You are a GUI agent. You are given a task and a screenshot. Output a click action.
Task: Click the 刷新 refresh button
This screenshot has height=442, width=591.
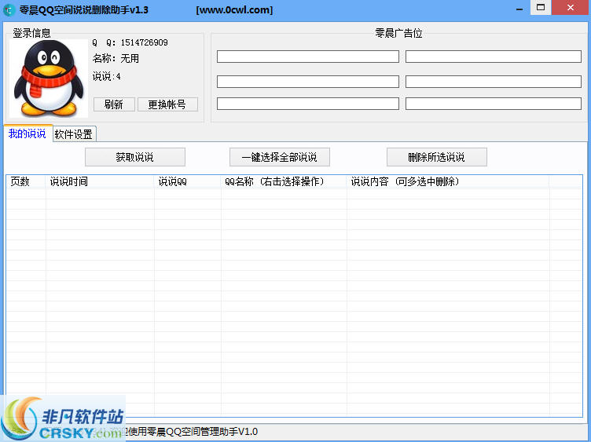pos(114,104)
